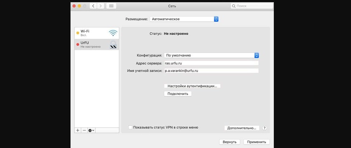
Task: Select Wi-Fi service in the sidebar
Action: click(92, 33)
